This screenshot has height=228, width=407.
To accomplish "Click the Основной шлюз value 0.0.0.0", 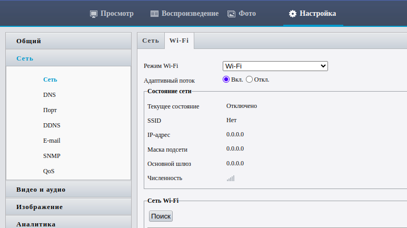I will (x=235, y=163).
